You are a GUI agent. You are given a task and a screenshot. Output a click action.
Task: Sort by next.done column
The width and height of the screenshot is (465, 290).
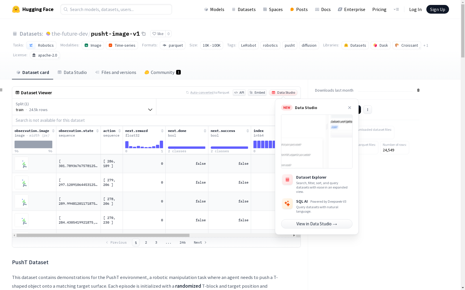coord(205,131)
